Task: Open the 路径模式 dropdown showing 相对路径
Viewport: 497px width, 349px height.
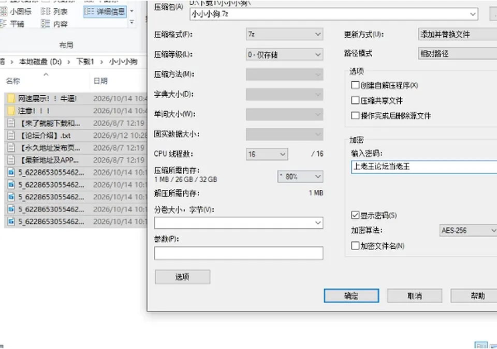Action: (458, 54)
